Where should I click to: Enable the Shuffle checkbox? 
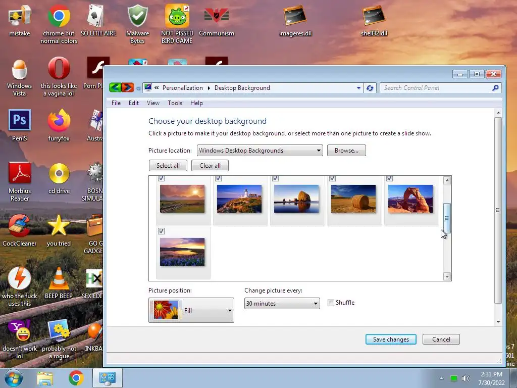click(x=331, y=303)
